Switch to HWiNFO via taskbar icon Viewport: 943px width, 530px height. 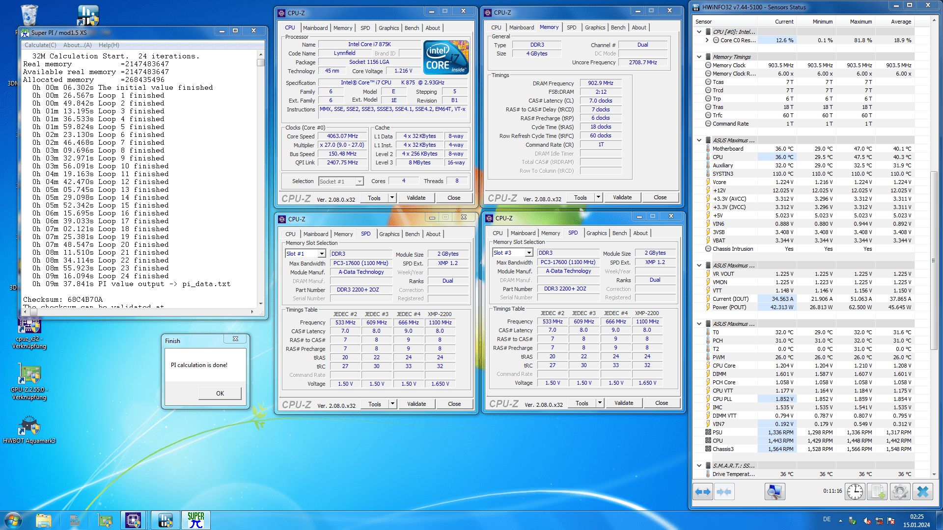(165, 520)
